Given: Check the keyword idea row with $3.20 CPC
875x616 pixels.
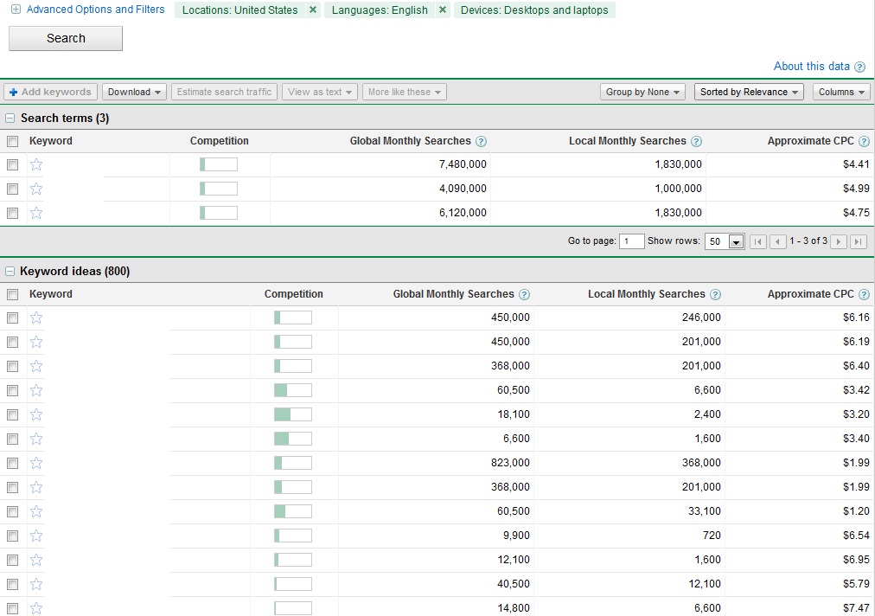Looking at the screenshot, I should coord(12,415).
